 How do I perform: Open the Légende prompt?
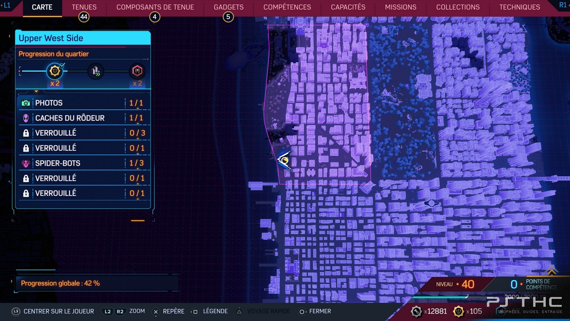(x=215, y=311)
